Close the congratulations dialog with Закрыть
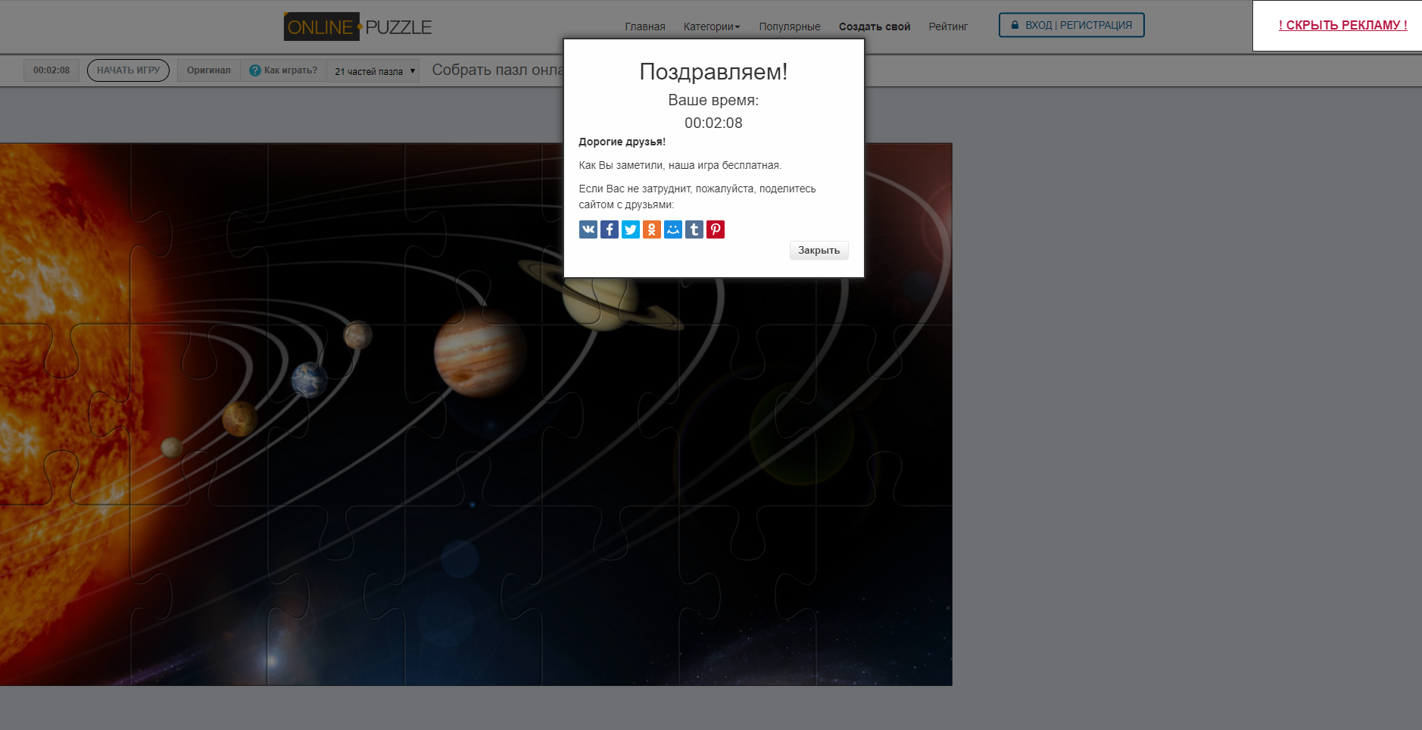The width and height of the screenshot is (1422, 730). coord(819,251)
